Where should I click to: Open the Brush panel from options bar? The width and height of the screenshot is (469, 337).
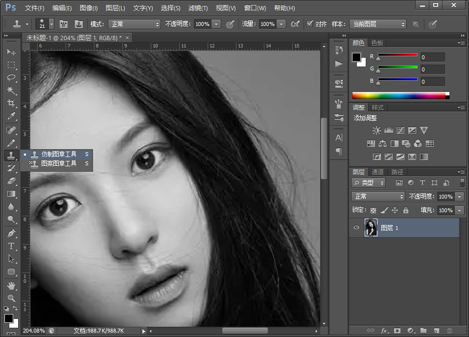click(x=64, y=24)
